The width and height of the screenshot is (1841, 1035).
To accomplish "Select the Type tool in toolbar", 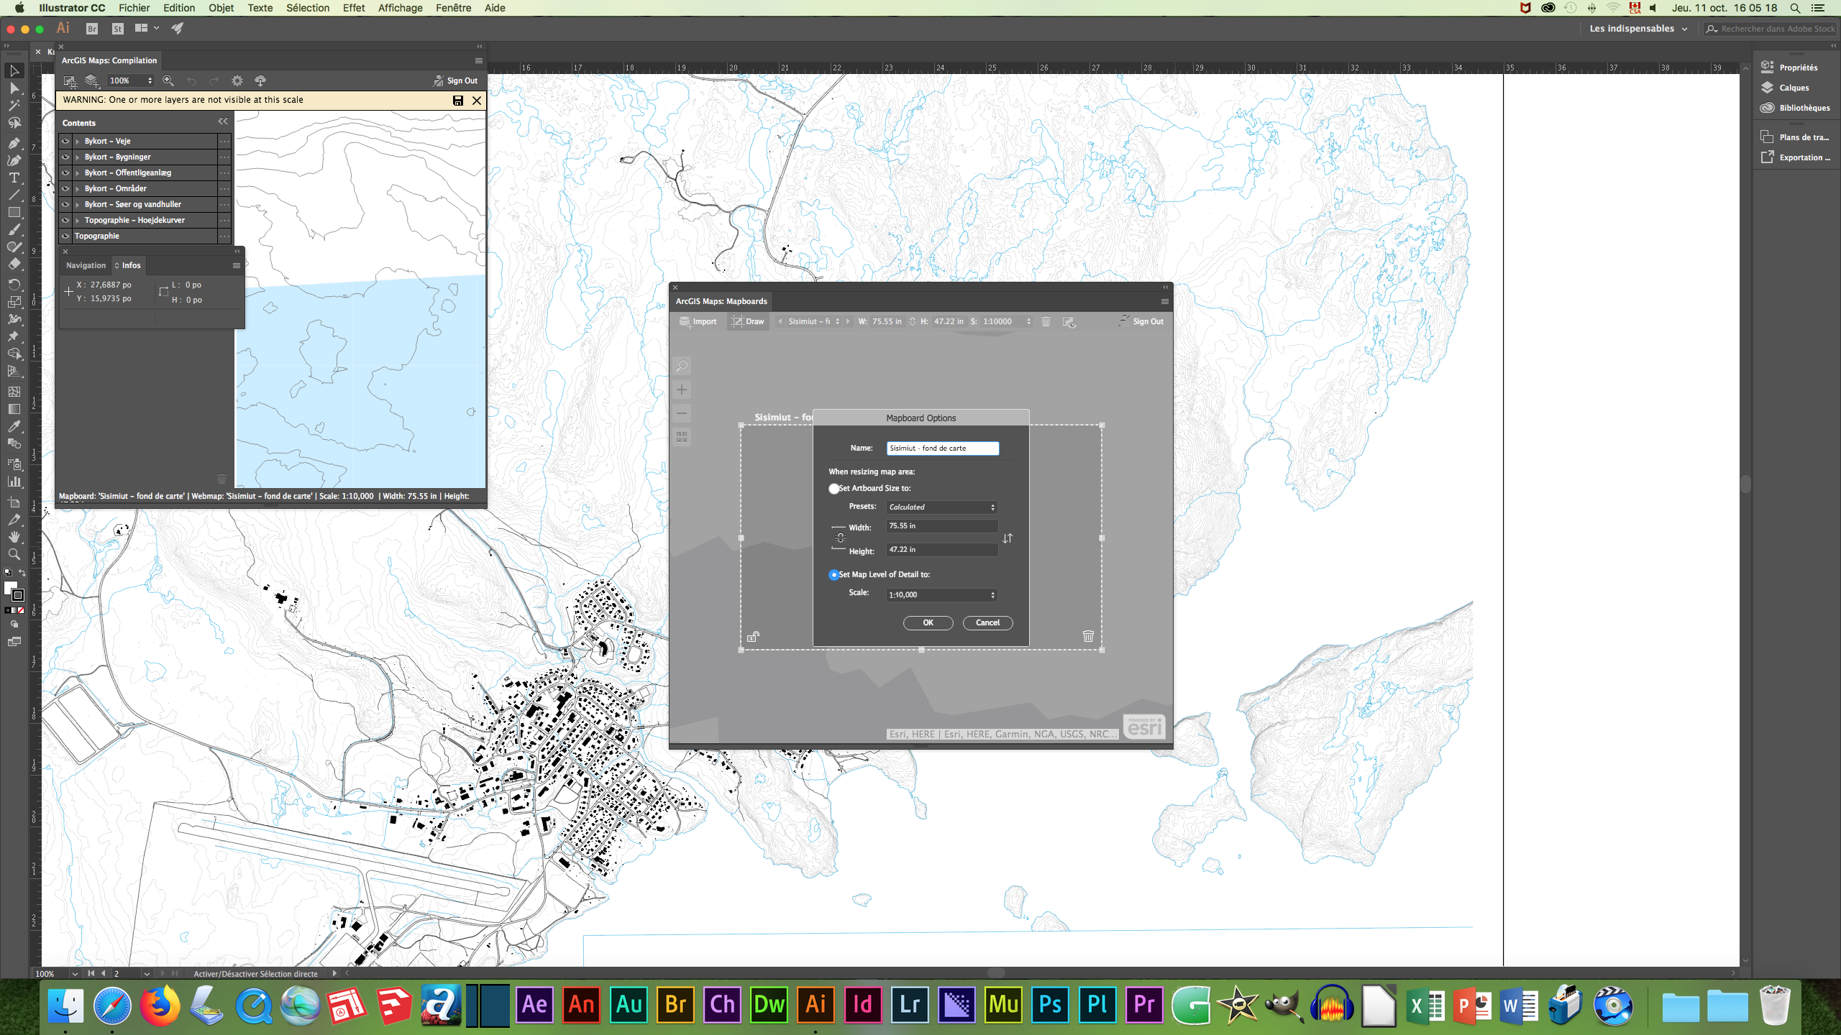I will coord(14,178).
